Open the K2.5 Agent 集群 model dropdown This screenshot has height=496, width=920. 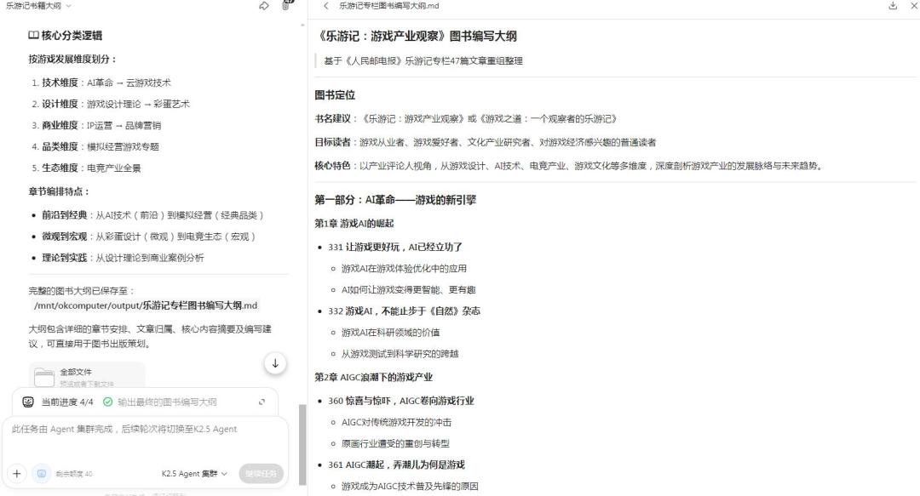(x=195, y=474)
